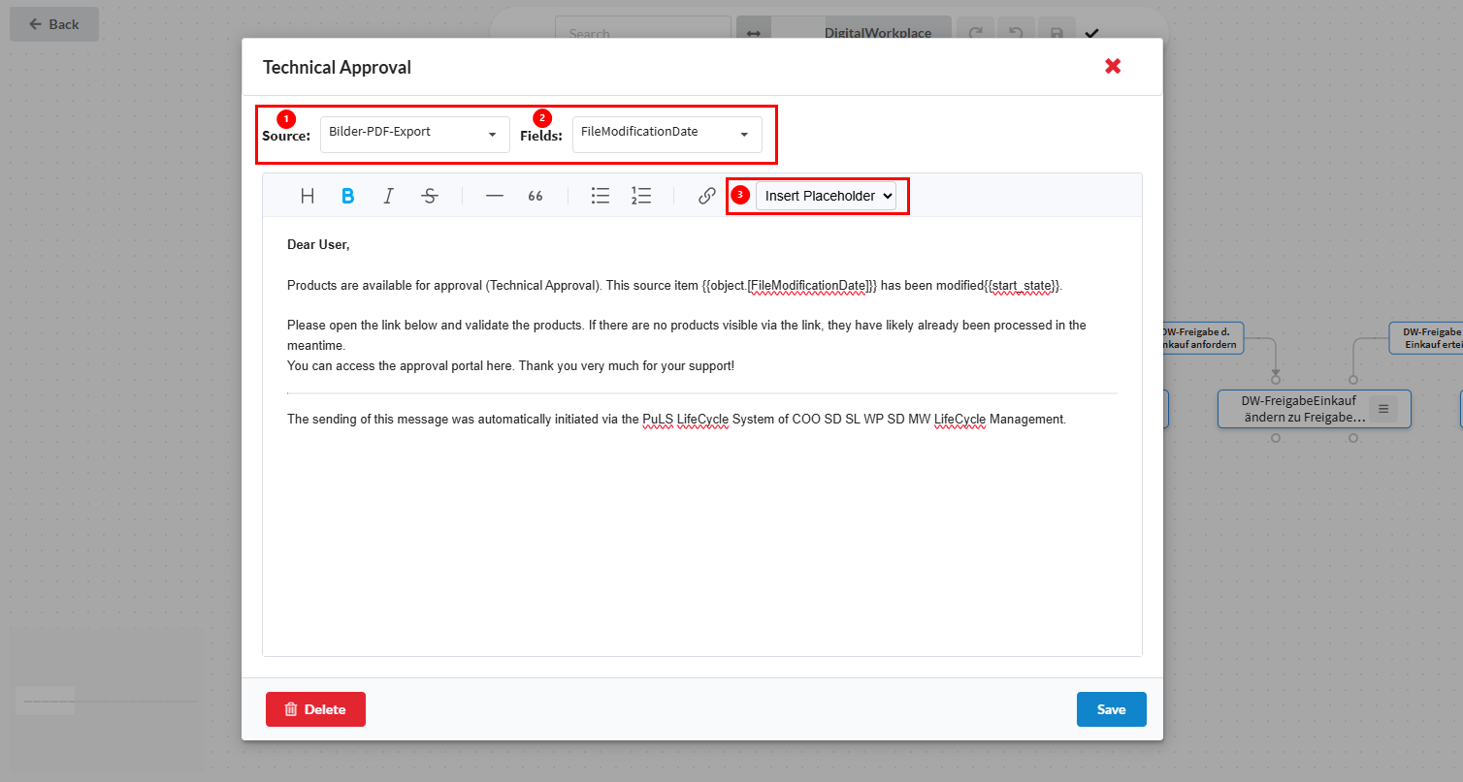Go back using the Back button
1463x782 pixels.
point(54,24)
